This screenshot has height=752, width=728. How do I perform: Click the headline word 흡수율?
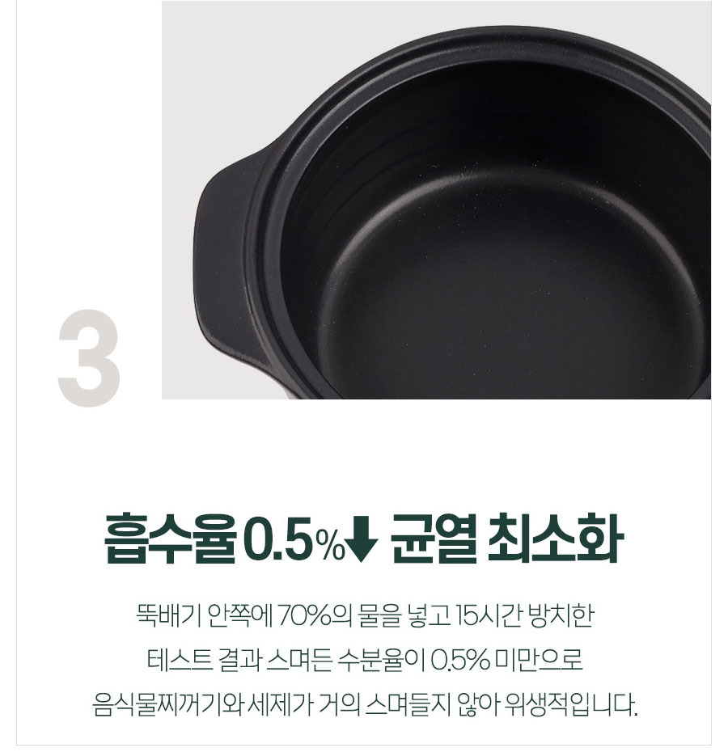[x=171, y=538]
